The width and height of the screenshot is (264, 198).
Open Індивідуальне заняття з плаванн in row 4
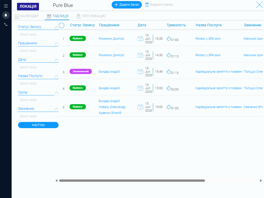(219, 88)
